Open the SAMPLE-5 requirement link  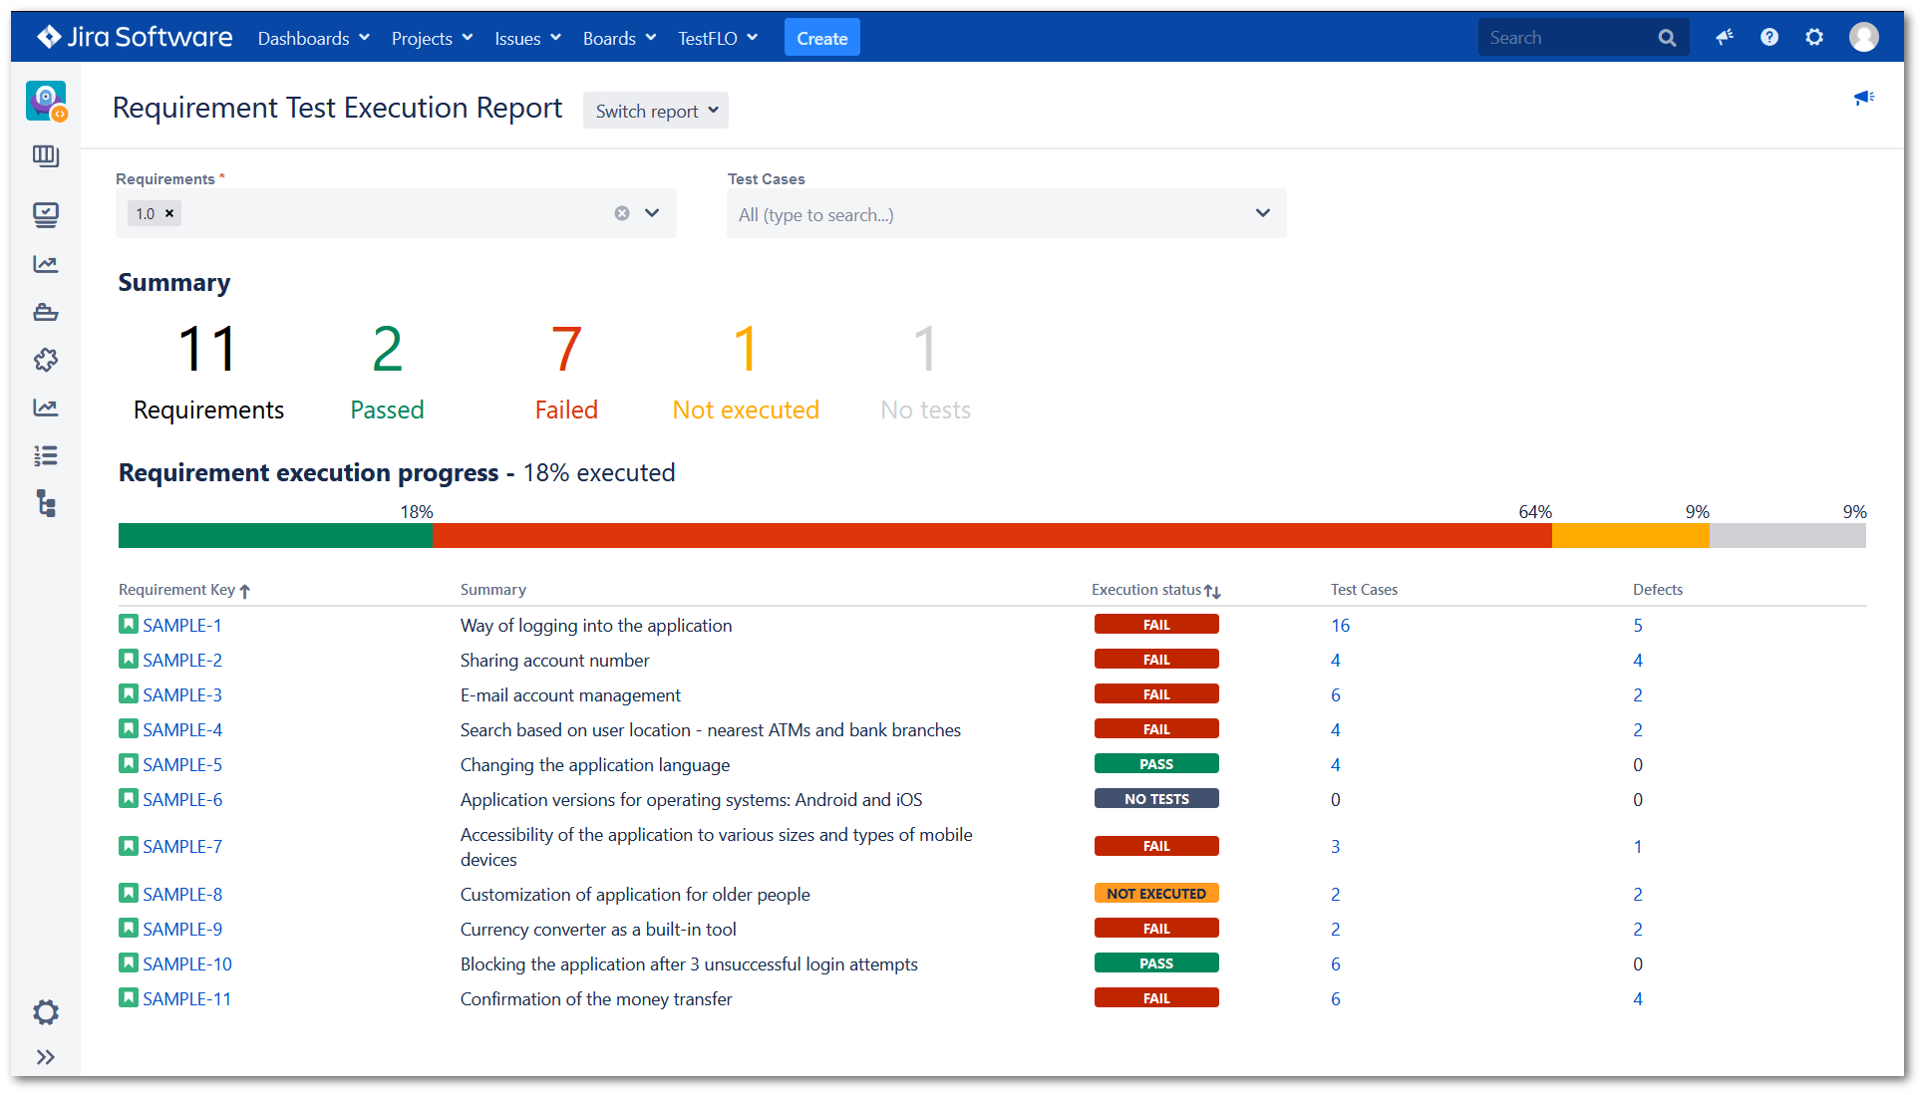tap(181, 763)
